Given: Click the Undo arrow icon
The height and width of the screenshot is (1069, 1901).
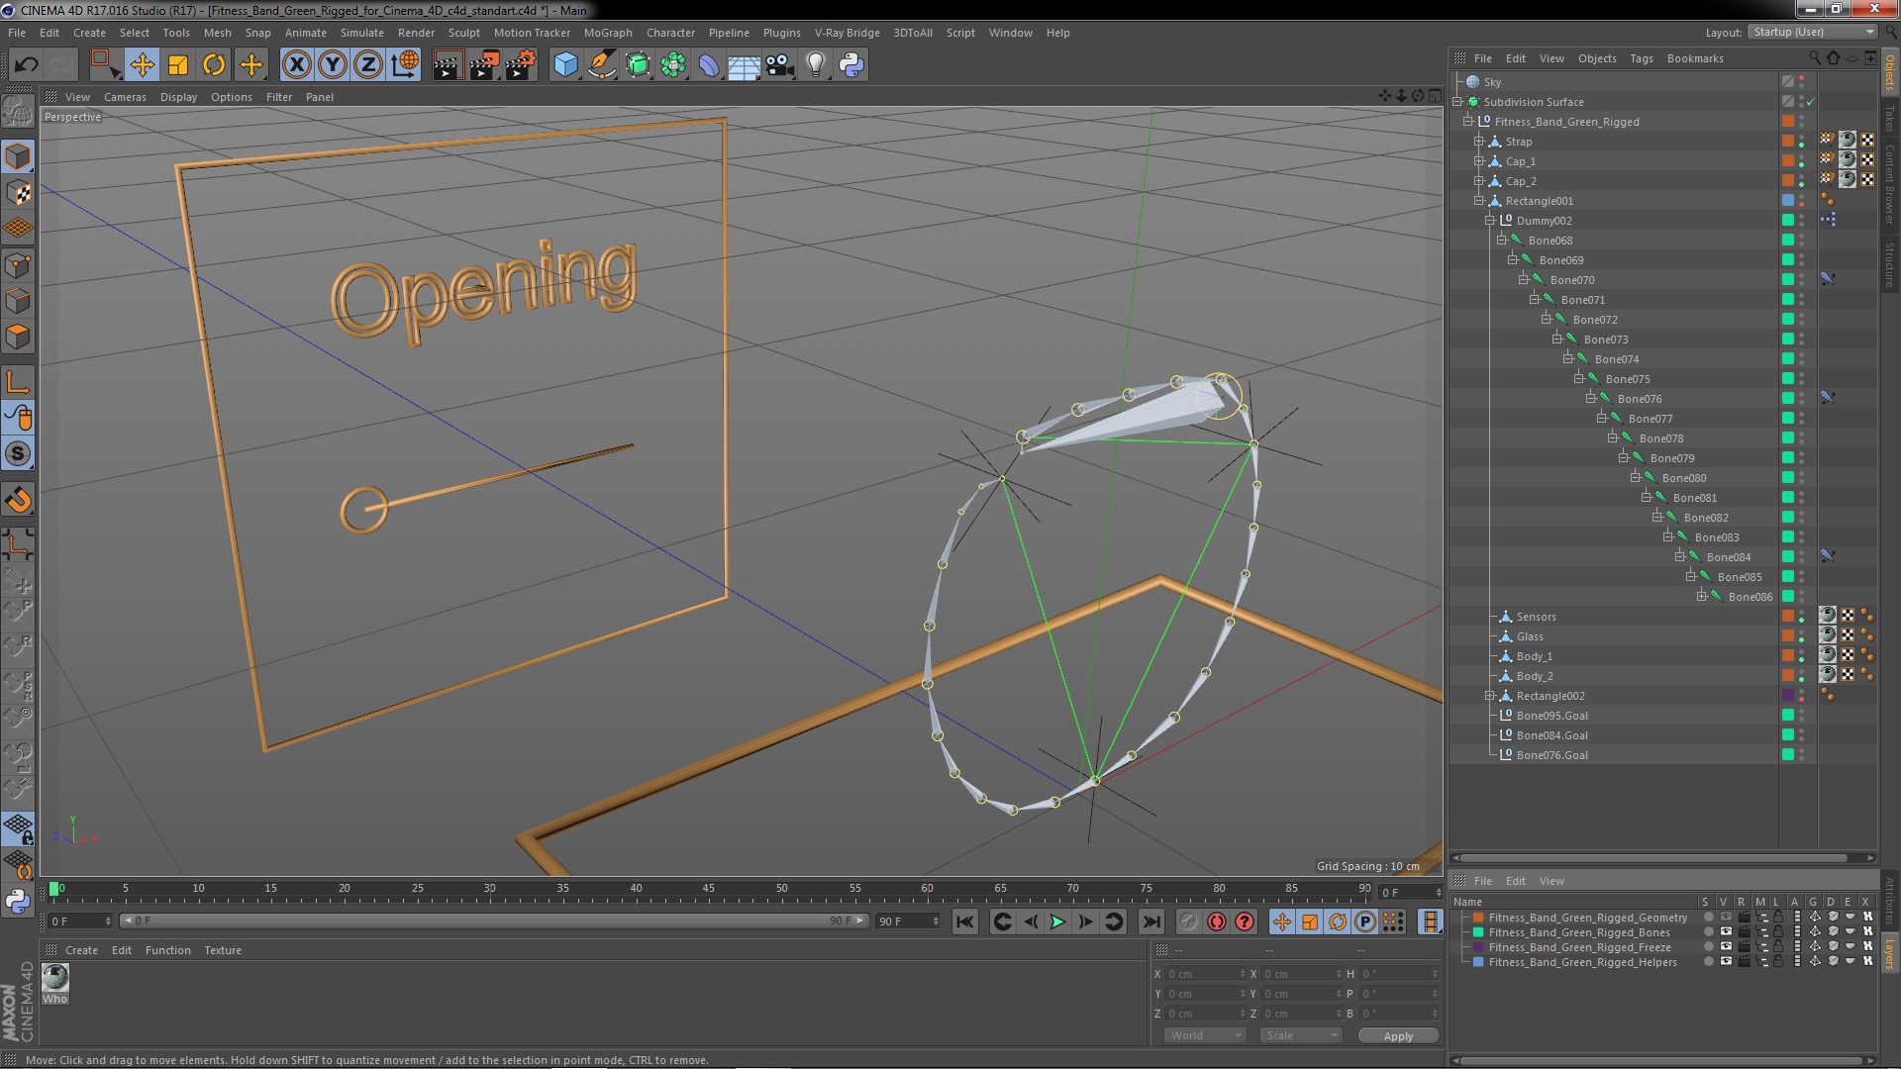Looking at the screenshot, I should click(26, 65).
